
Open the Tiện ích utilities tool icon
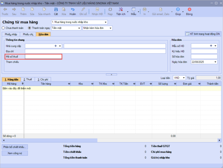coord(121,10)
